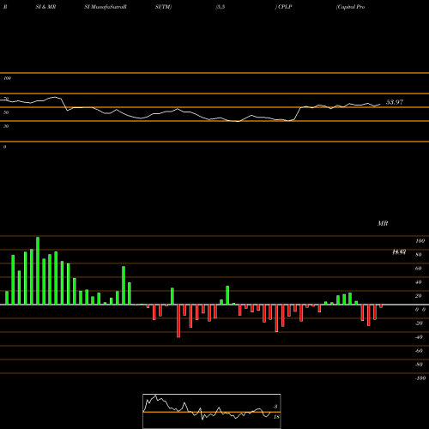Click the MR axis label 20
The height and width of the screenshot is (429, 429).
(x=418, y=296)
